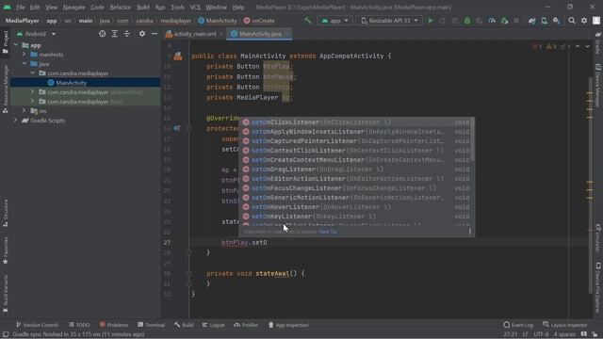Viewport: 603px width, 339px height.
Task: Open Layout Inspector tool window
Action: tap(565, 325)
